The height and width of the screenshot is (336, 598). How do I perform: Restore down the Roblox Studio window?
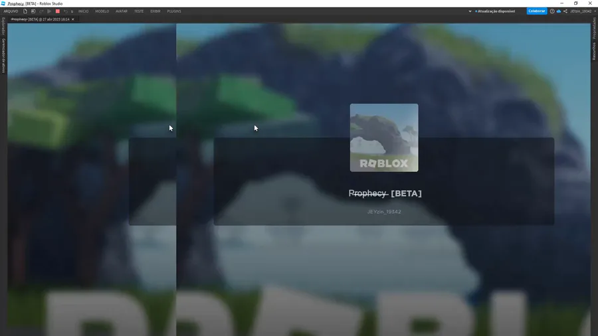576,3
